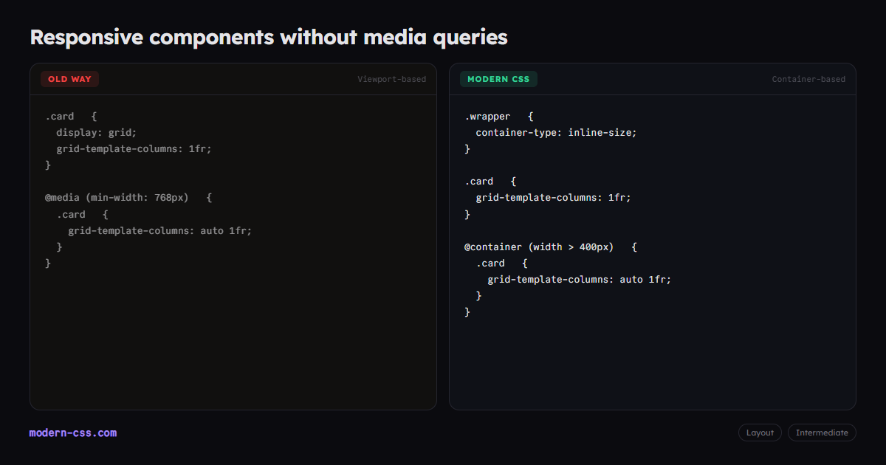Click the MODERN CSS badge
Image resolution: width=886 pixels, height=465 pixels.
tap(498, 79)
